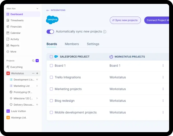This screenshot has height=136, width=173.
Task: Click the Salesforce Project header cloud icon
Action: coord(56,57)
